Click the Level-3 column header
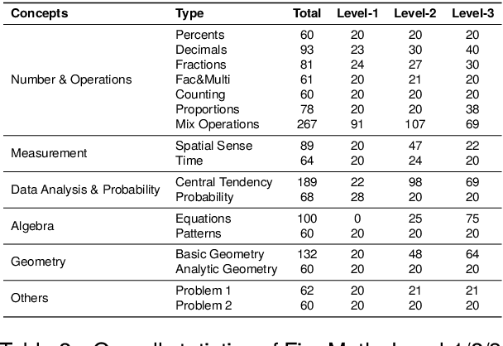The width and height of the screenshot is (503, 346). [472, 13]
